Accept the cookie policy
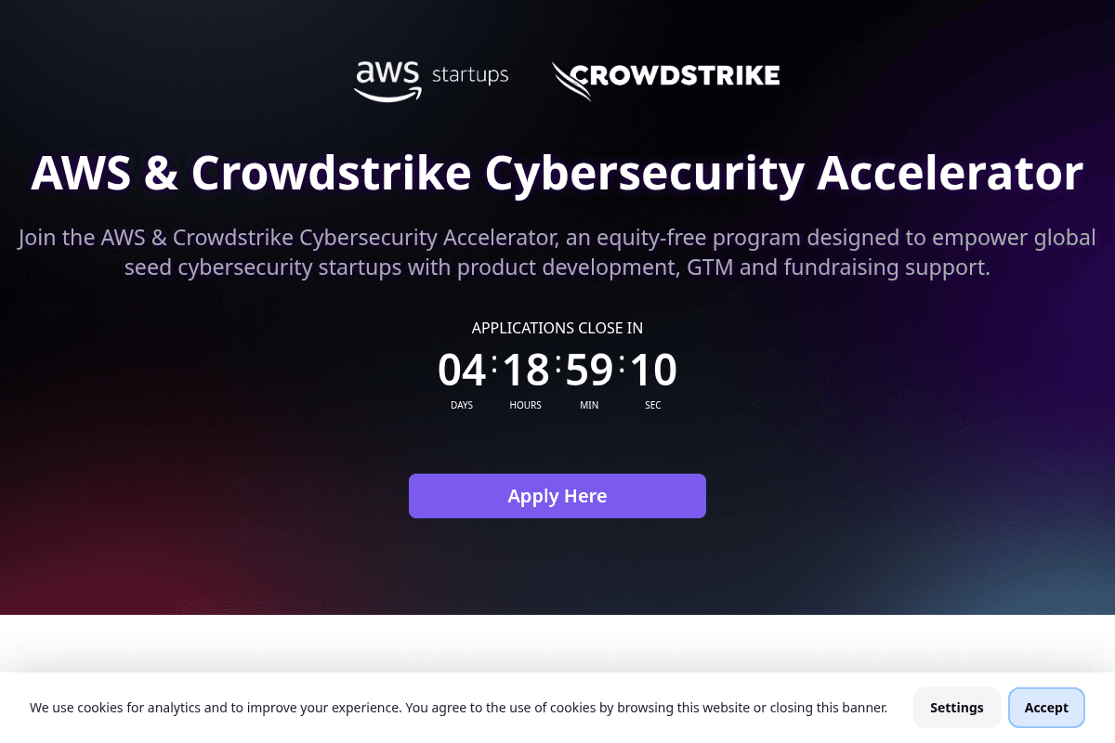 pos(1046,707)
